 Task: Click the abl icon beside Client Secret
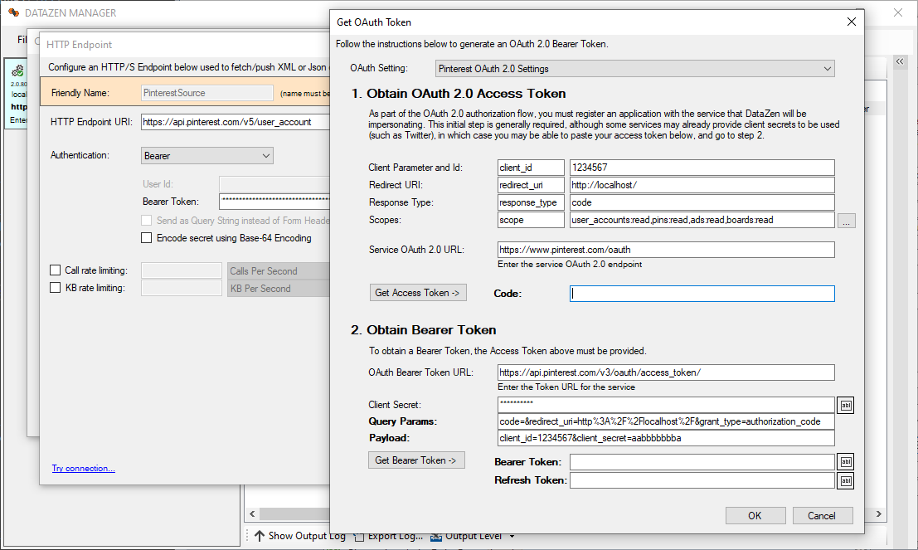point(845,405)
